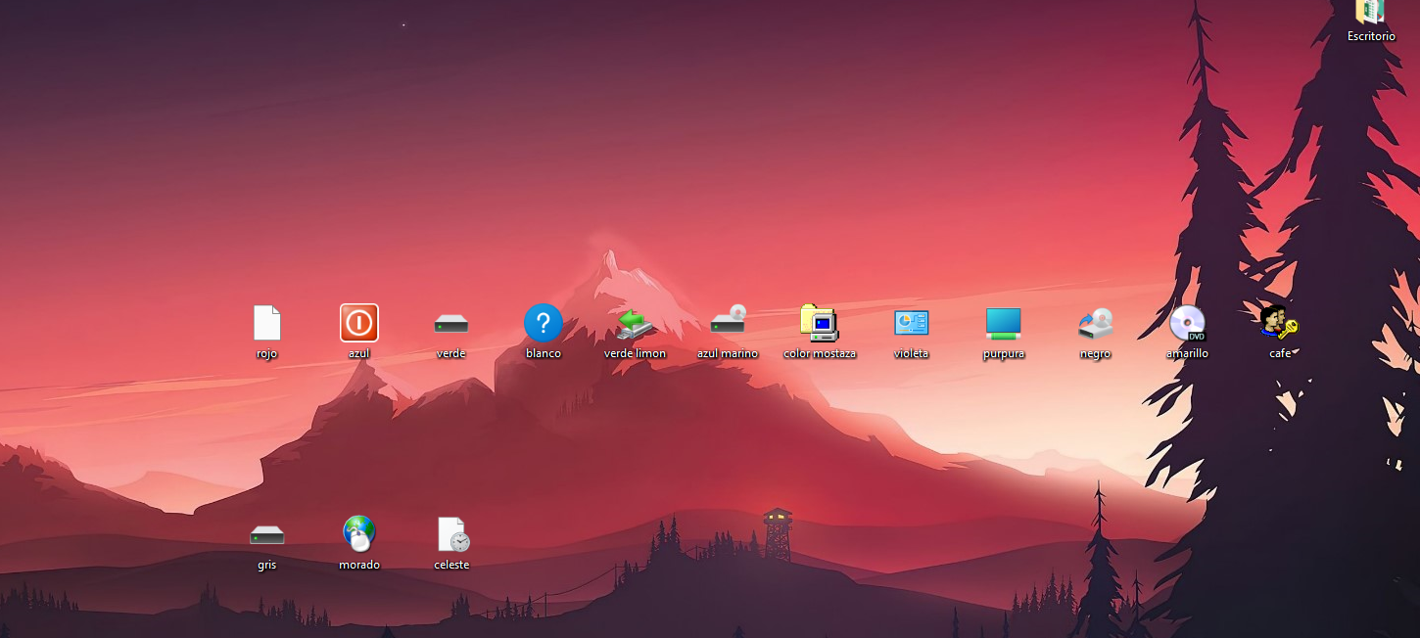1420x638 pixels.
Task: Select the drive icon labeled gris
Action: coord(267,535)
